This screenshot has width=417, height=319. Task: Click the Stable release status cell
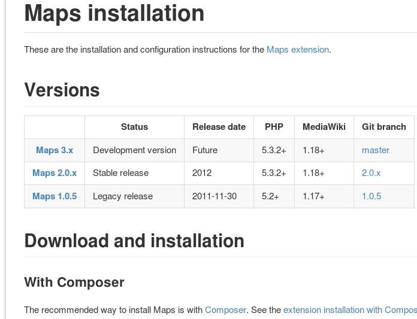[134, 173]
